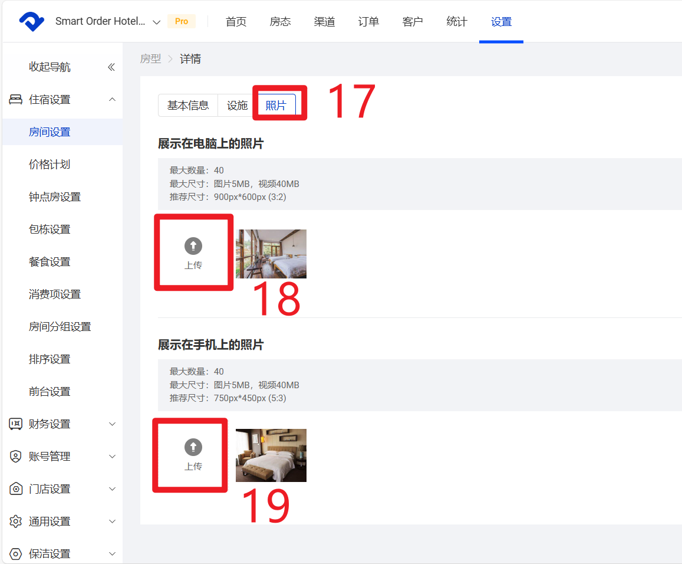The width and height of the screenshot is (682, 564).
Task: Expand the 账号管理 section chevron
Action: point(112,457)
